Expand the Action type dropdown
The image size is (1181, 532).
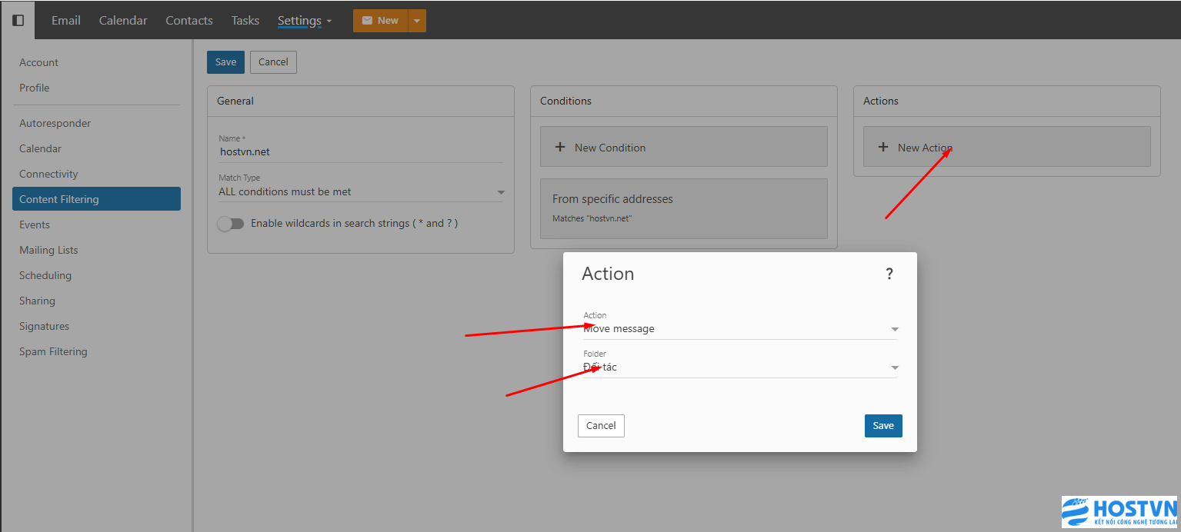click(x=894, y=329)
